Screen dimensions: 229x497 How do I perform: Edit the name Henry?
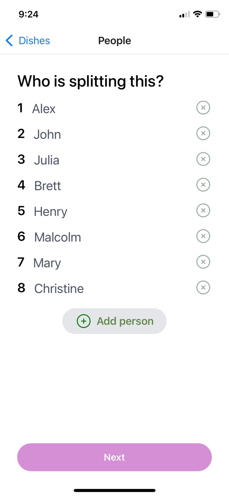pos(51,212)
